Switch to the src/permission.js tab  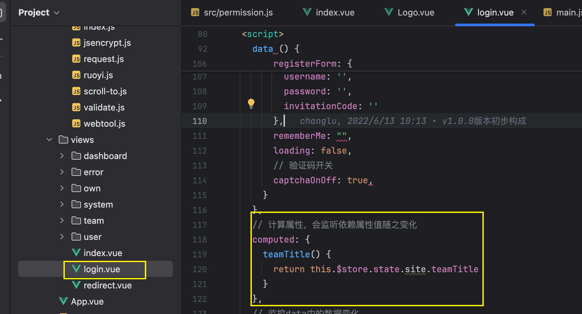[232, 12]
